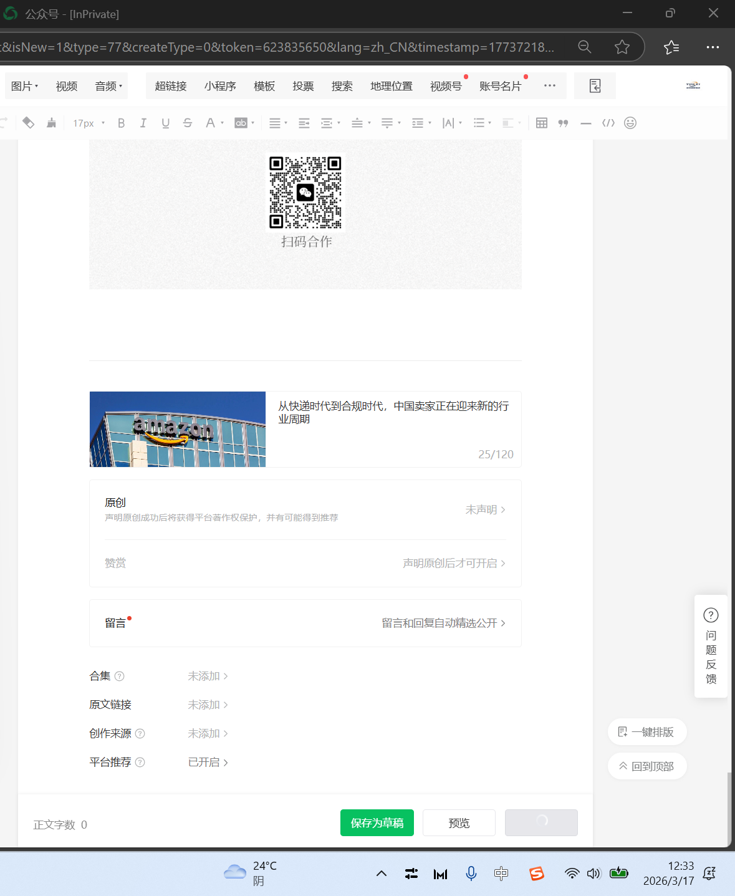Add 创作来源 (未添加)

coord(208,733)
